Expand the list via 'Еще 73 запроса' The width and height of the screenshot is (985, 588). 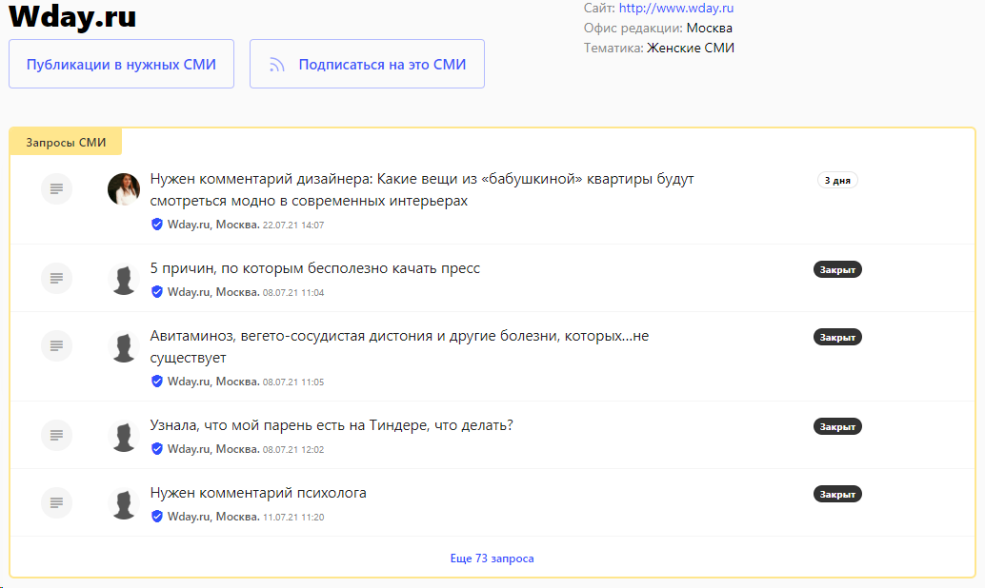492,559
